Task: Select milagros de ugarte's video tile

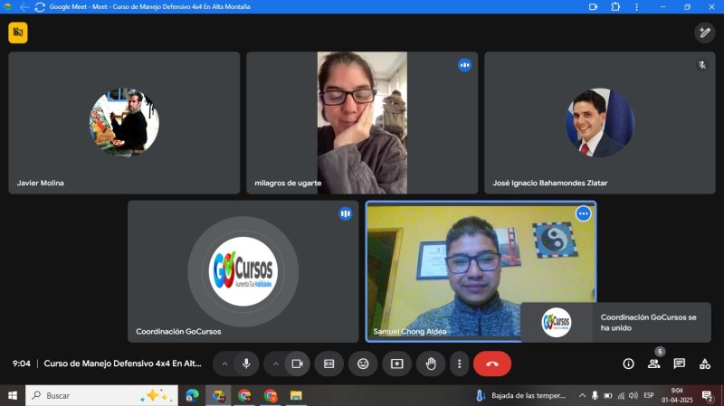Action: point(362,122)
